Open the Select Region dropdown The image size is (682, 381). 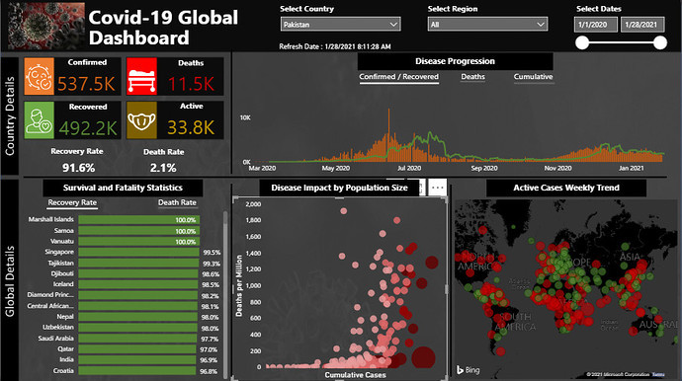pyautogui.click(x=487, y=25)
